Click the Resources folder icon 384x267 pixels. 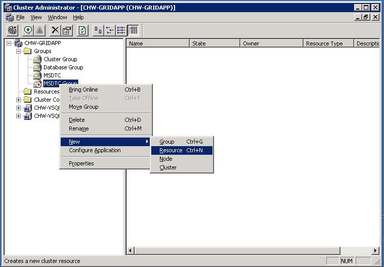click(x=28, y=92)
